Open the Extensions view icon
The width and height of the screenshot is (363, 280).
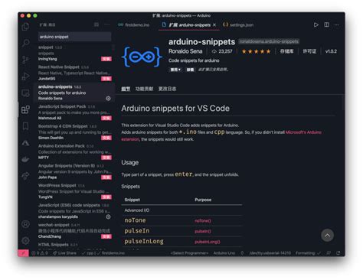tap(25, 109)
